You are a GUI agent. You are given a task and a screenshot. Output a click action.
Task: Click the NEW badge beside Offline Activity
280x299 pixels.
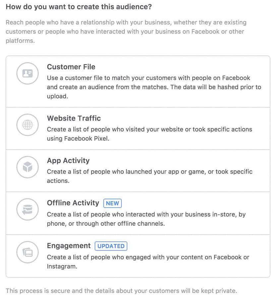pos(112,203)
